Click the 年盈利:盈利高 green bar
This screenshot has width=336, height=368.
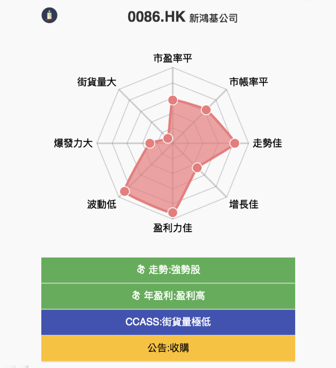point(168,296)
